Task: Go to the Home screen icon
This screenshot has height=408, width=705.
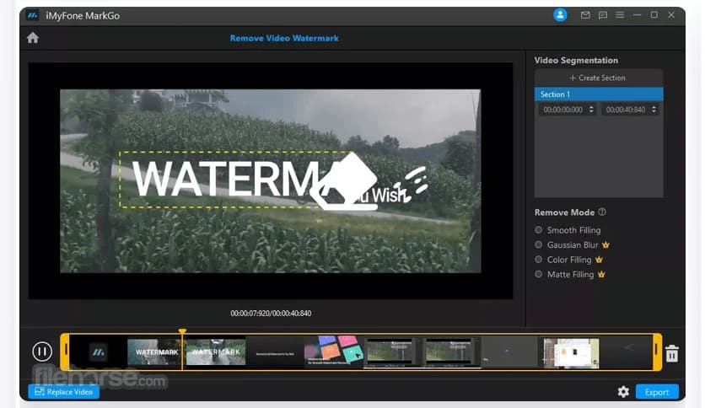Action: (x=33, y=38)
